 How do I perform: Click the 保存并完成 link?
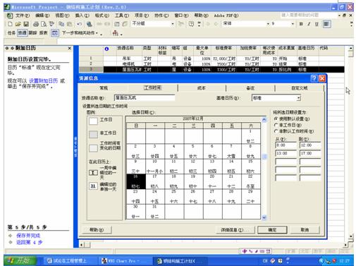pos(28,236)
